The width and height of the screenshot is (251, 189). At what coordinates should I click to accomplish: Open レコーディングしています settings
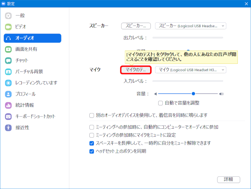point(32,83)
